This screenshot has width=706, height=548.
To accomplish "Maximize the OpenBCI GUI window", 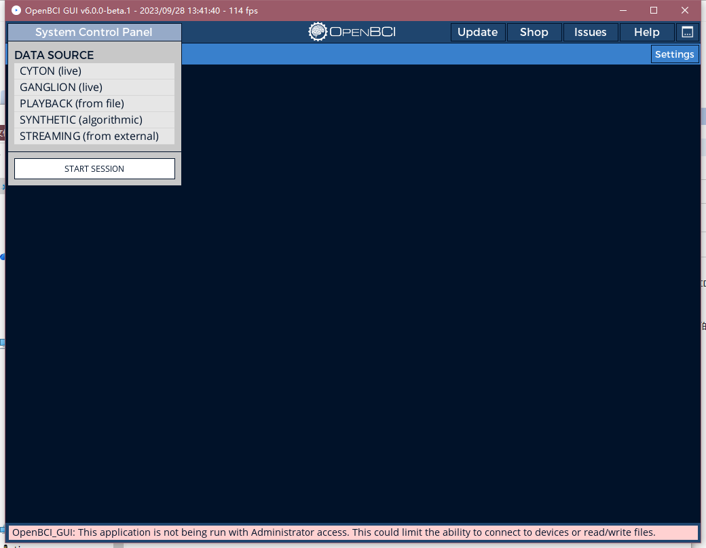I will click(654, 10).
